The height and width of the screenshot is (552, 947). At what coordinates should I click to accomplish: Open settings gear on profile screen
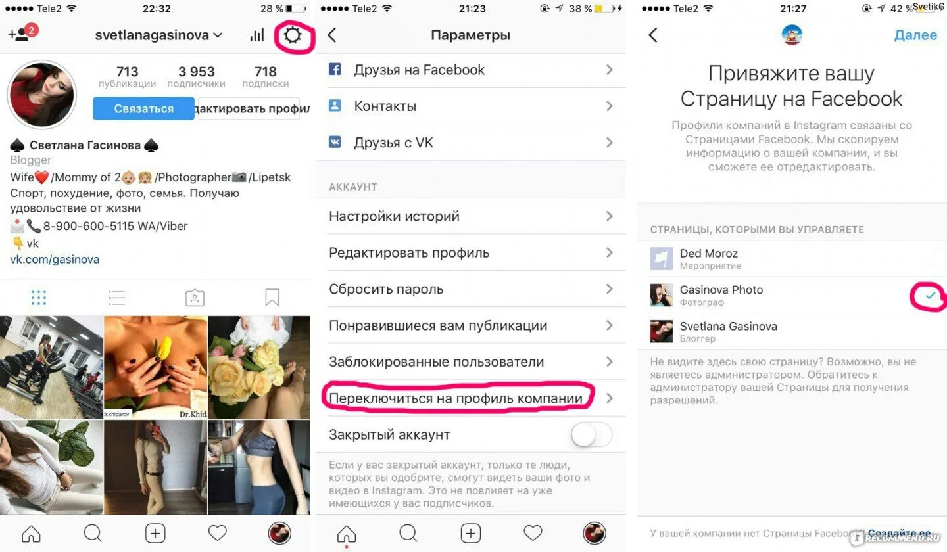[293, 35]
